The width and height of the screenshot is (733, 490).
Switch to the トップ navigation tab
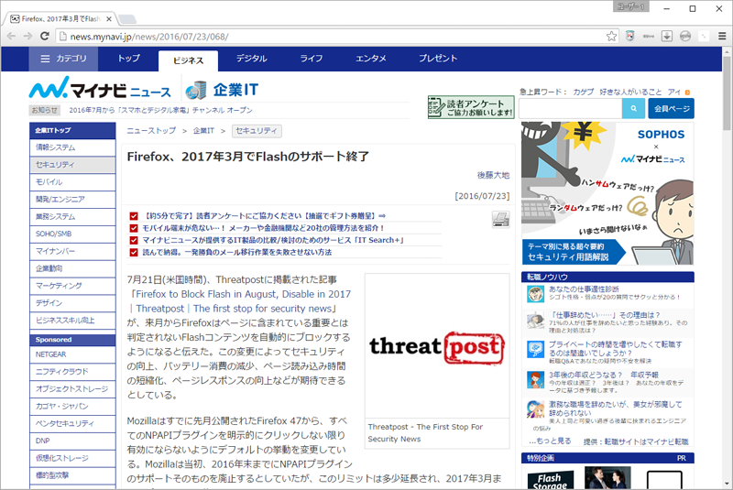point(128,59)
